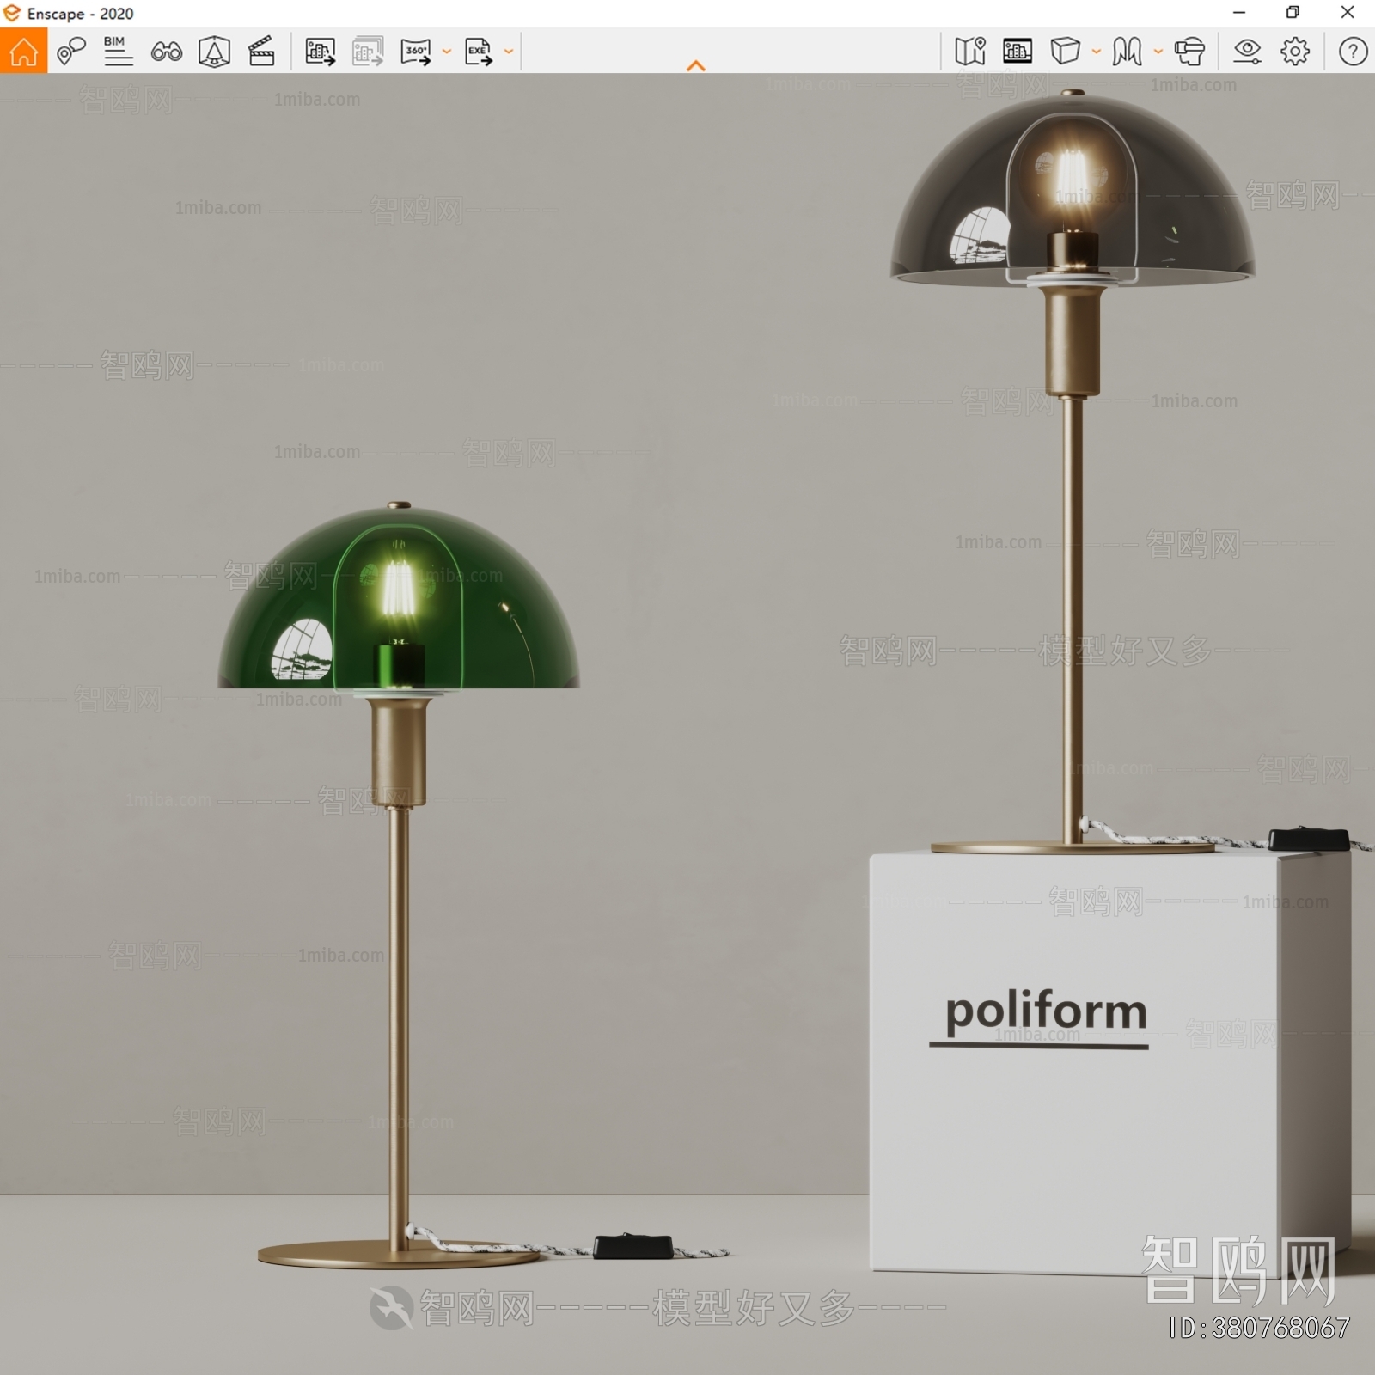Click the projection mode cube icon
Image resolution: width=1375 pixels, height=1375 pixels.
tap(1065, 51)
